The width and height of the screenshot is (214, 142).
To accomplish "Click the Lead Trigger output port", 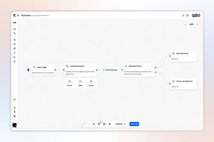I will coord(55,70).
